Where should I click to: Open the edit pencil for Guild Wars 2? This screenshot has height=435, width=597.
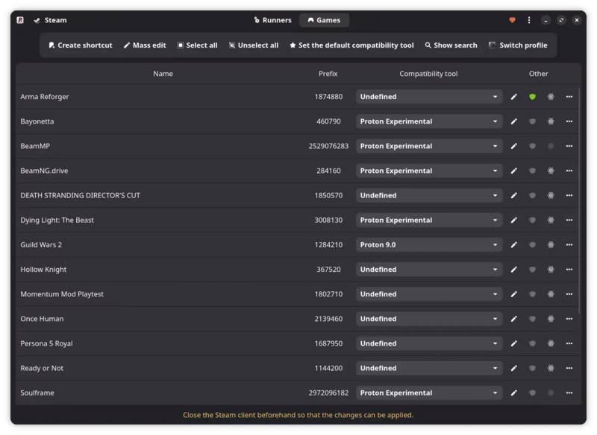pos(513,244)
